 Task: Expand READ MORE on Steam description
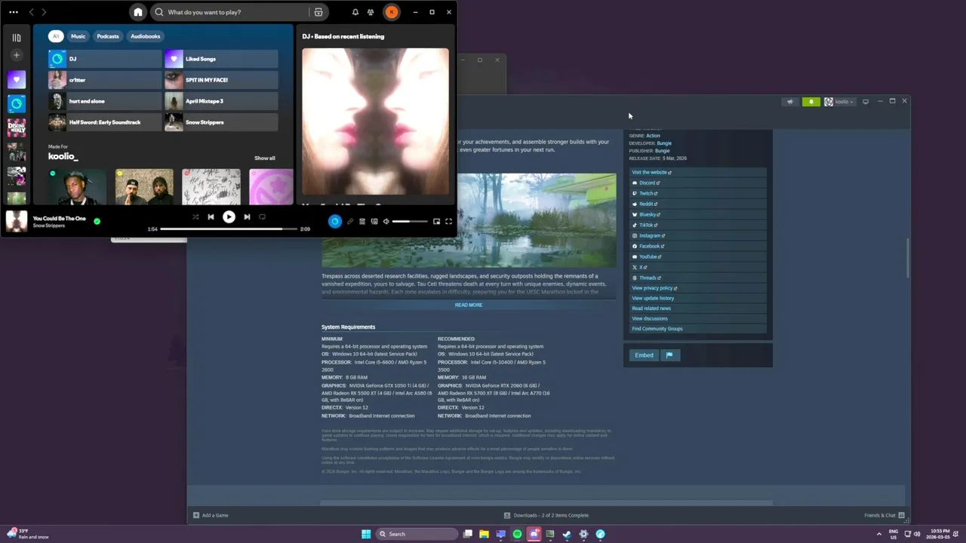(469, 305)
